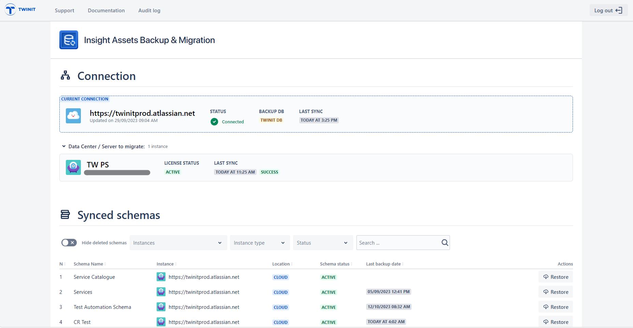
Task: Click the TW PS instance name
Action: pos(98,165)
